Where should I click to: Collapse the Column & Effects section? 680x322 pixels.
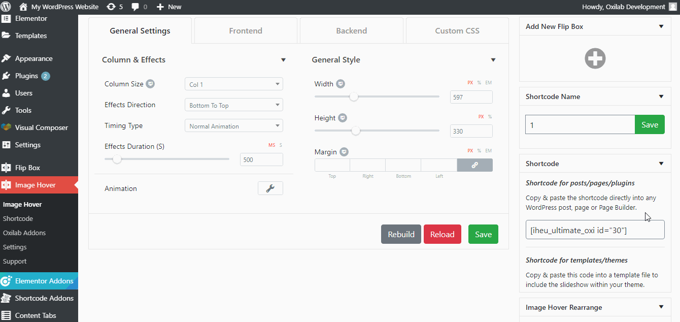tap(283, 60)
